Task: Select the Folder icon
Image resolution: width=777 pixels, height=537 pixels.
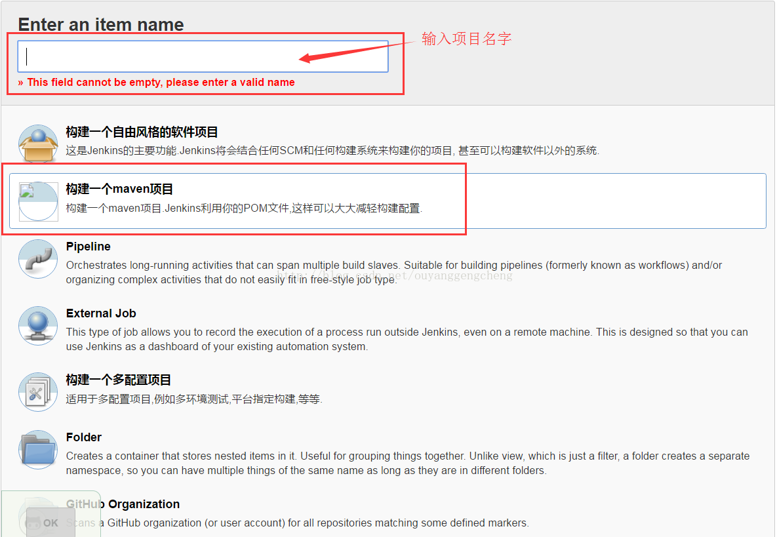Action: pyautogui.click(x=38, y=450)
